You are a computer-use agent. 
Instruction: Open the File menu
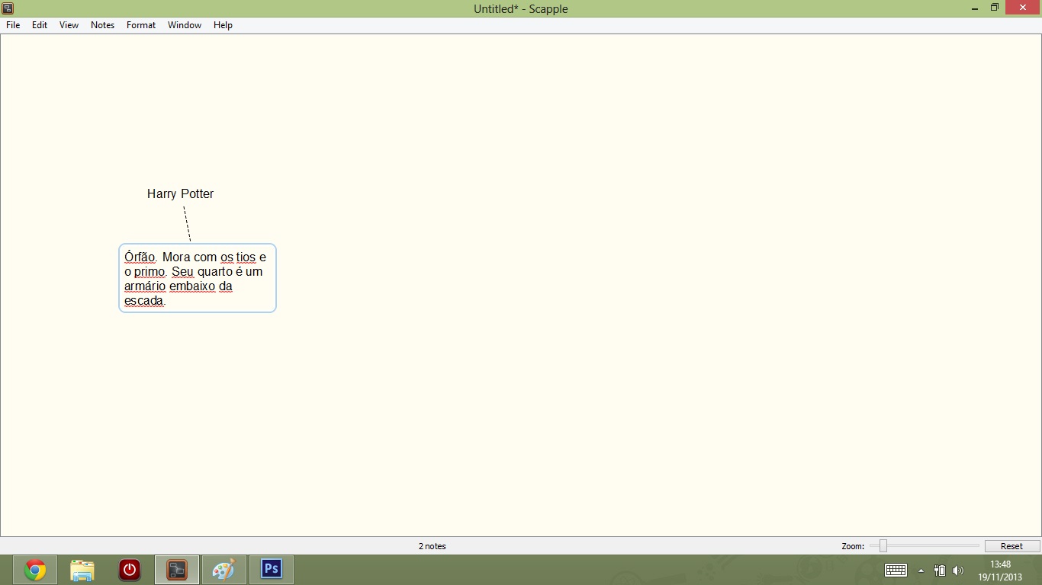click(13, 25)
